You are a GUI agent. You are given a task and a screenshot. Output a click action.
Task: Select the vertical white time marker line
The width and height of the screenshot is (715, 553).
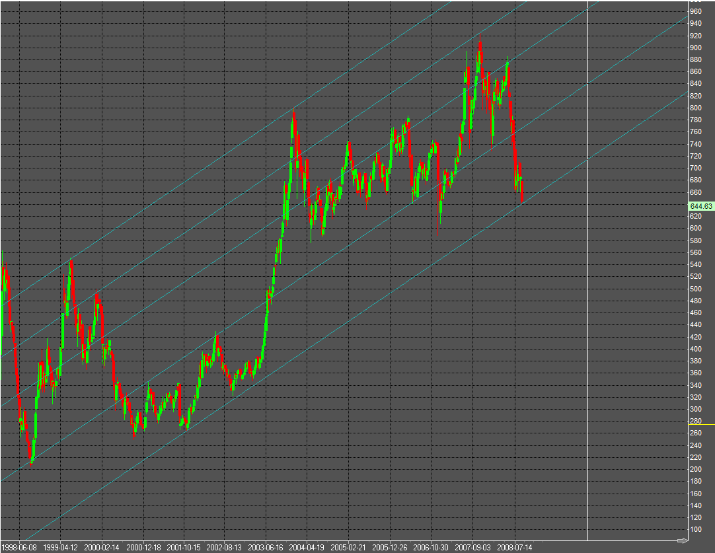point(587,270)
